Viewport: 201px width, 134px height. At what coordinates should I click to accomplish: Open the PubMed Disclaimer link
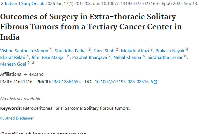(x=17, y=118)
